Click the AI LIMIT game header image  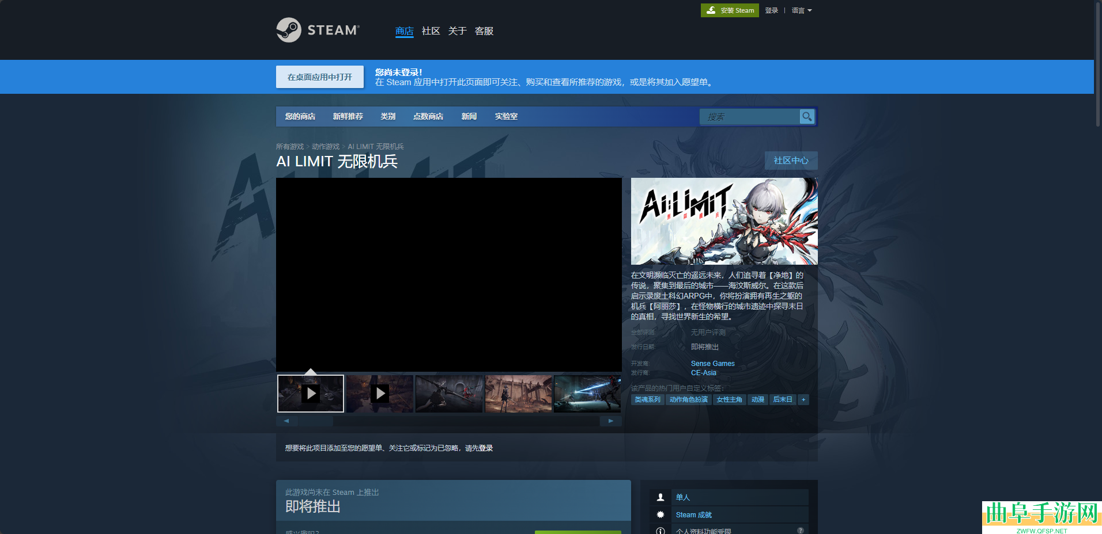724,221
